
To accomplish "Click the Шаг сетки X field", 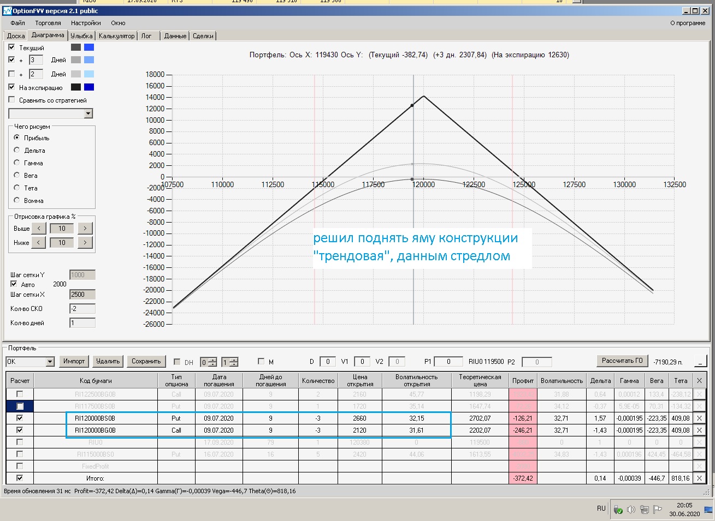I will (82, 295).
